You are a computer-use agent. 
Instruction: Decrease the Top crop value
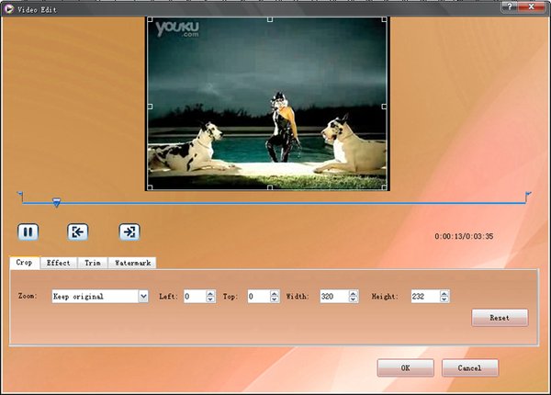click(275, 299)
